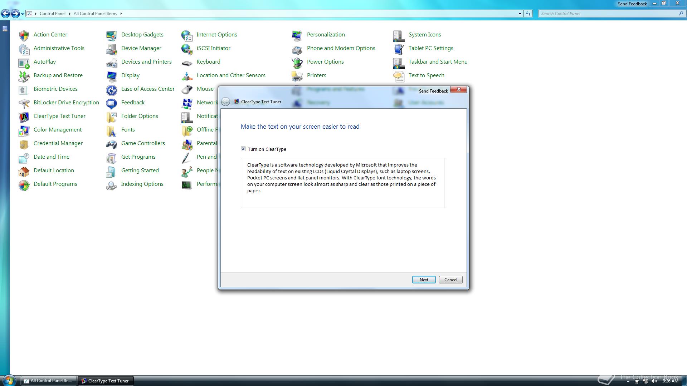This screenshot has width=687, height=386.
Task: Open Phone and Modem Options link
Action: tap(341, 48)
